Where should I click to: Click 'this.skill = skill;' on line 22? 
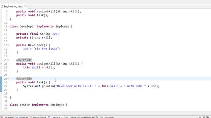coord(39,67)
